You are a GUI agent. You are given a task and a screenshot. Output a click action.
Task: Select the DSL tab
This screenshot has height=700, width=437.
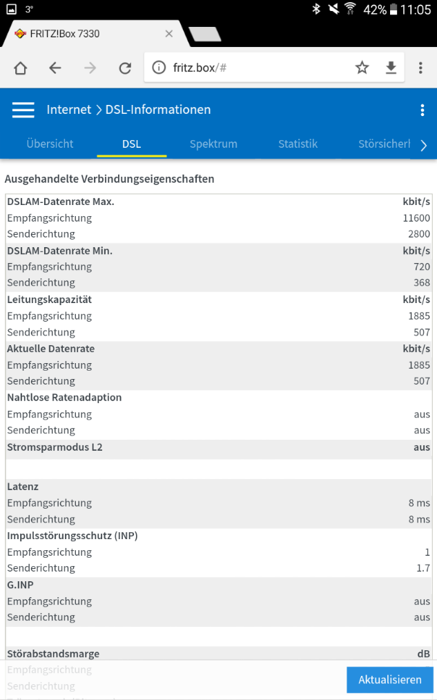(131, 144)
